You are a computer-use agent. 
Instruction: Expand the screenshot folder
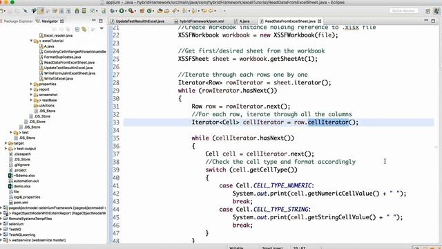point(31,95)
